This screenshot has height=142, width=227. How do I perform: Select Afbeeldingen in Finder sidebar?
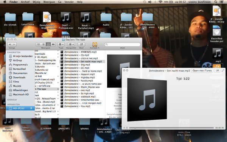point(20,90)
